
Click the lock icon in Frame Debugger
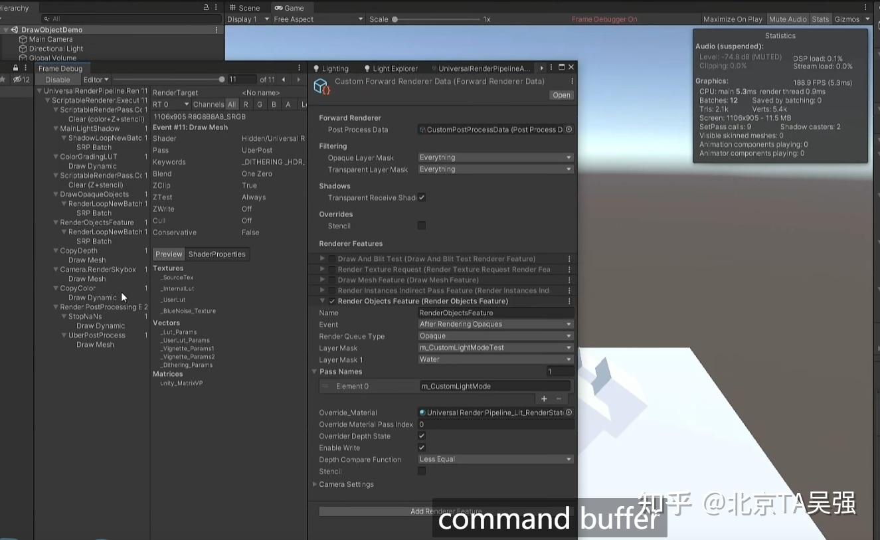tap(15, 67)
